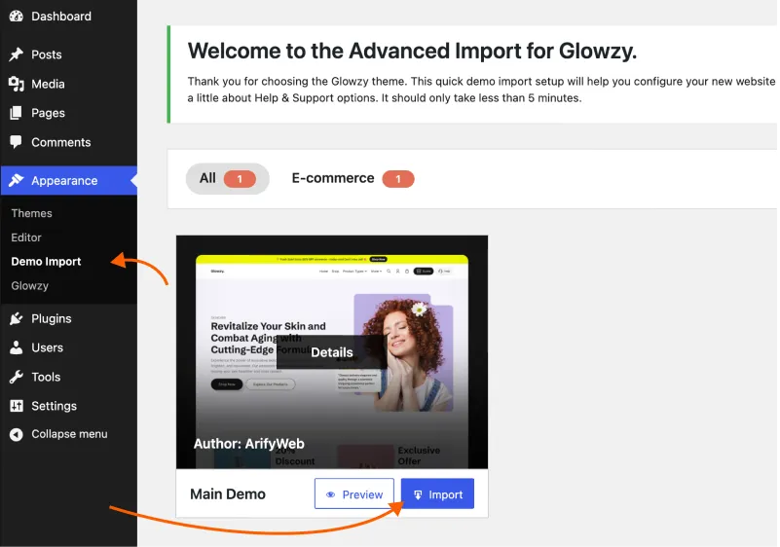Click the Users person icon

click(16, 347)
